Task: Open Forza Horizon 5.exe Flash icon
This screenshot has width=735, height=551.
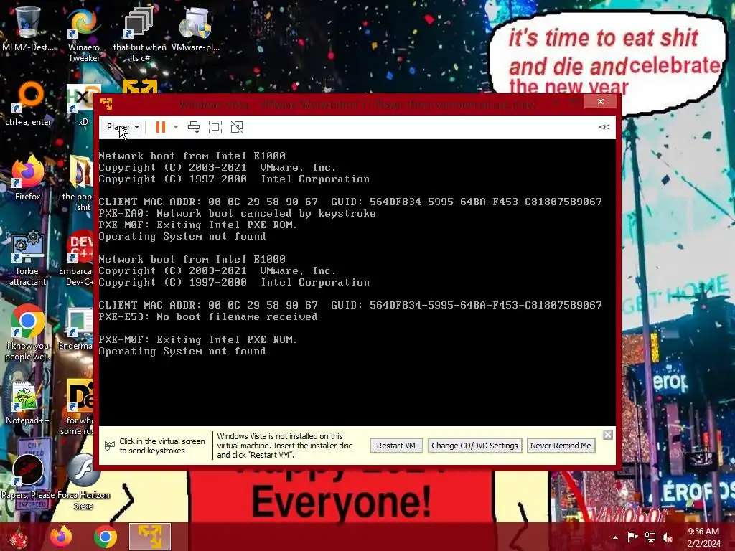Action: click(x=83, y=481)
